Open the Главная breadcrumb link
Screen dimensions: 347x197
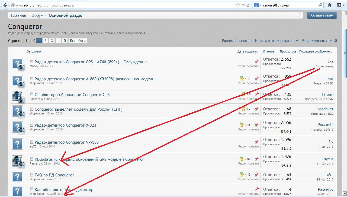18,15
